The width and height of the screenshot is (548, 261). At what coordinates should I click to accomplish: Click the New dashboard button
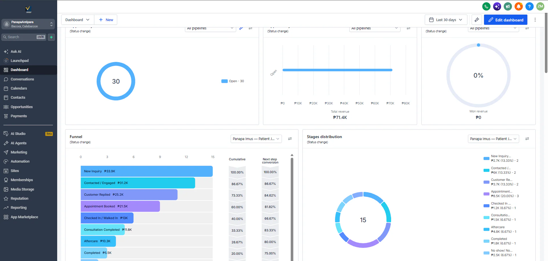pyautogui.click(x=106, y=20)
